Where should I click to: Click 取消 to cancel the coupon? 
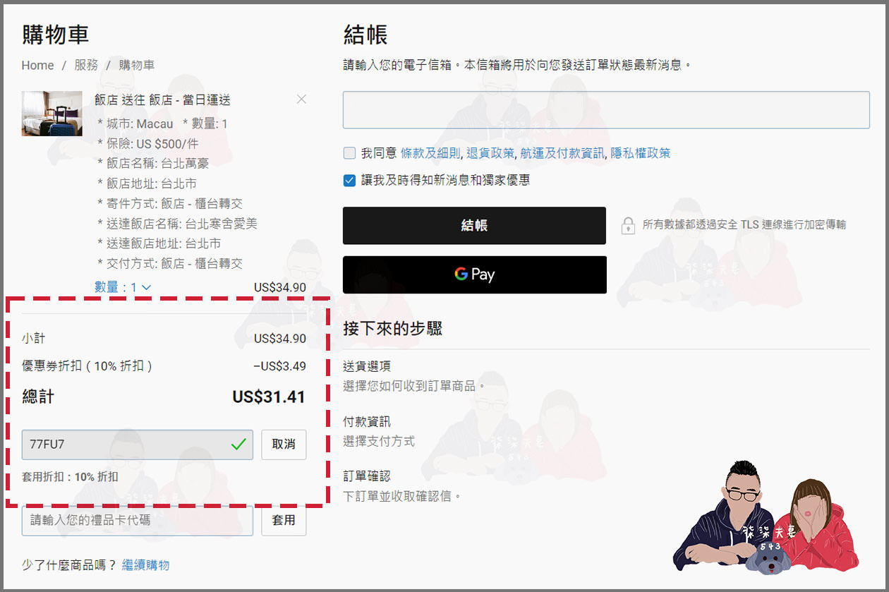(x=284, y=445)
